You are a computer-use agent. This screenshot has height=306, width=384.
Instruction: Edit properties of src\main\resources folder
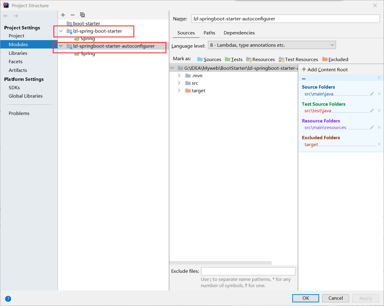(x=372, y=127)
